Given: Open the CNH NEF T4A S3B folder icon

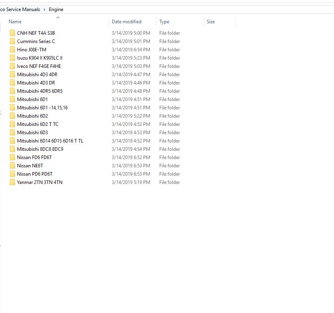Looking at the screenshot, I should [12, 33].
